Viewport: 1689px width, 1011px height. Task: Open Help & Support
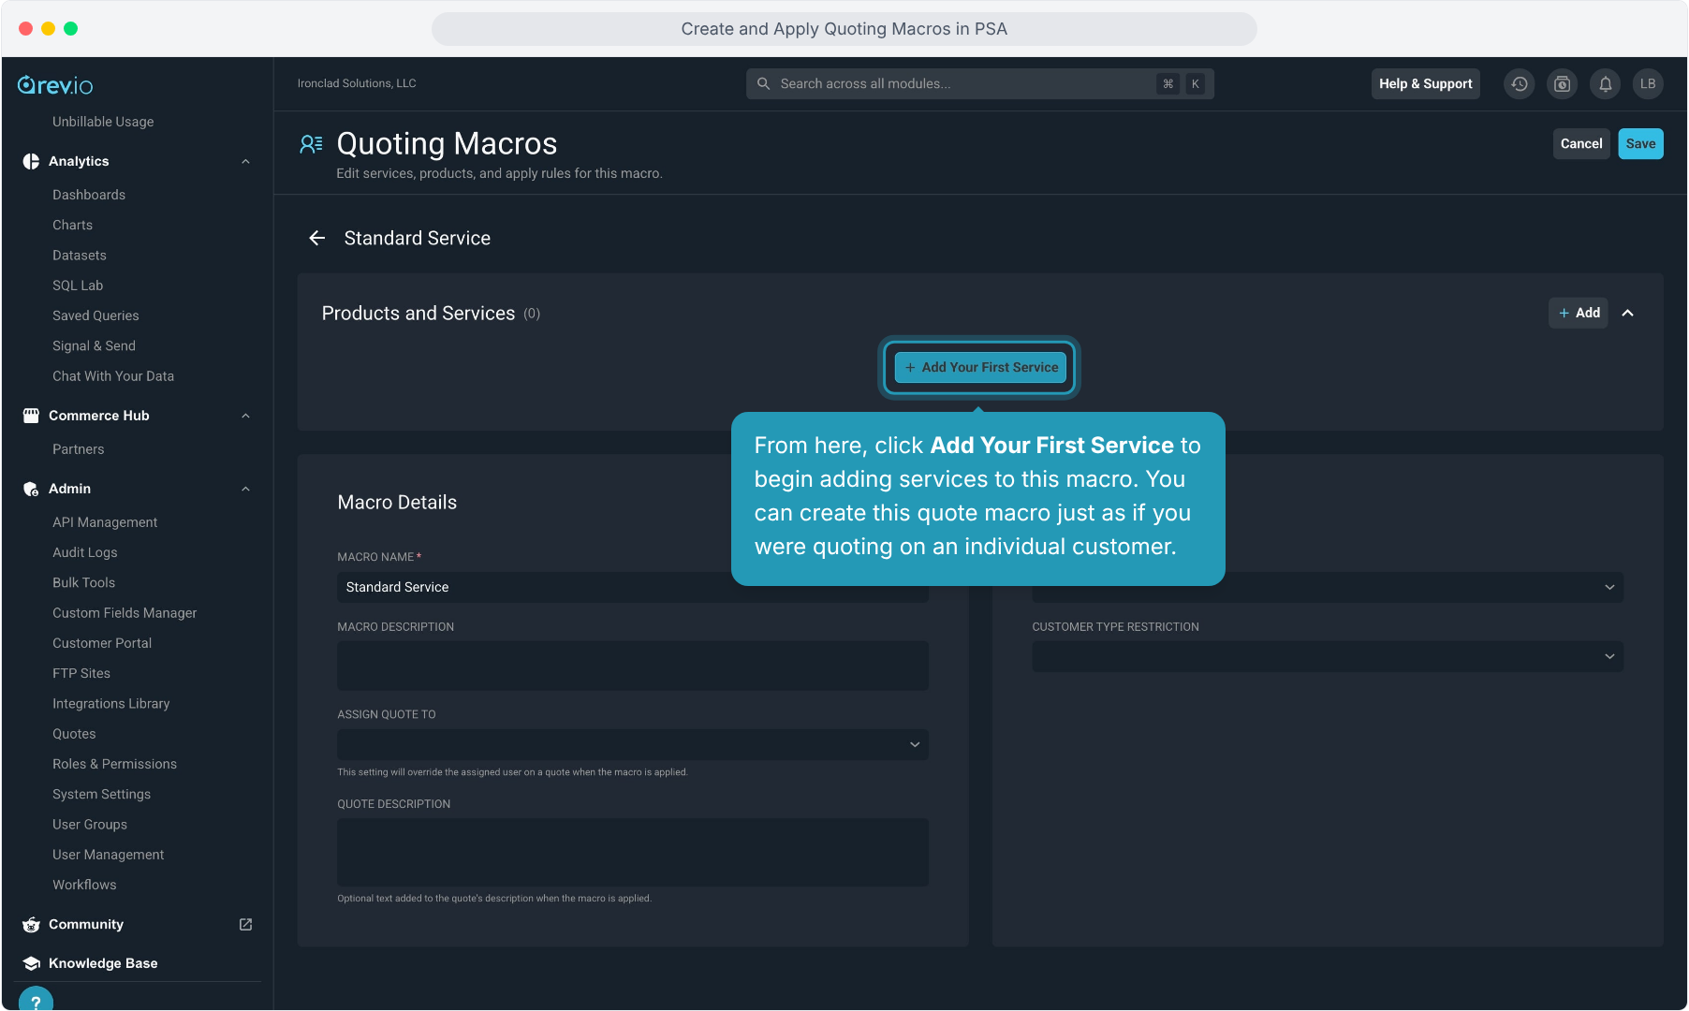[x=1425, y=84]
